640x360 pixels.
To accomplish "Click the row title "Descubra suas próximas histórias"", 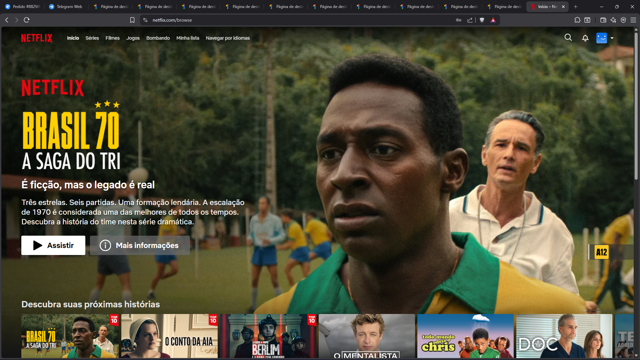I will (x=91, y=304).
